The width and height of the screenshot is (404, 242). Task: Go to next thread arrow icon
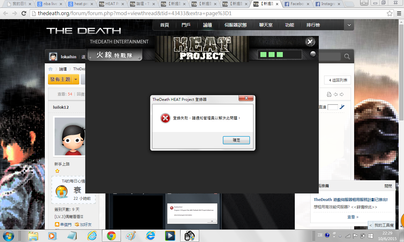coord(342,95)
